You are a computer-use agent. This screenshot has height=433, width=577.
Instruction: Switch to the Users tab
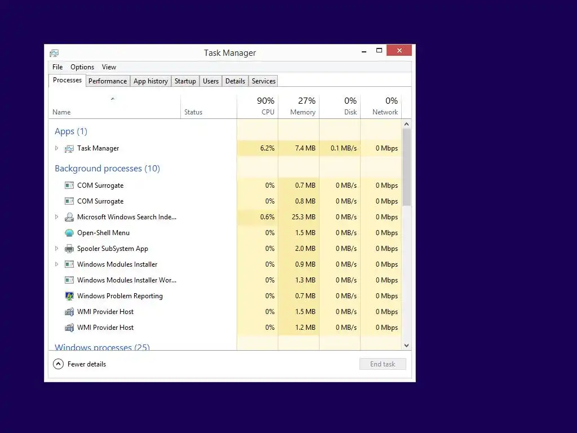[211, 81]
